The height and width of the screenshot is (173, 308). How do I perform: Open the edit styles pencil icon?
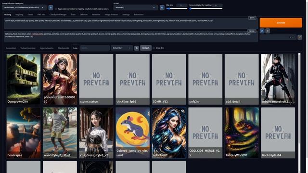tap(300, 37)
